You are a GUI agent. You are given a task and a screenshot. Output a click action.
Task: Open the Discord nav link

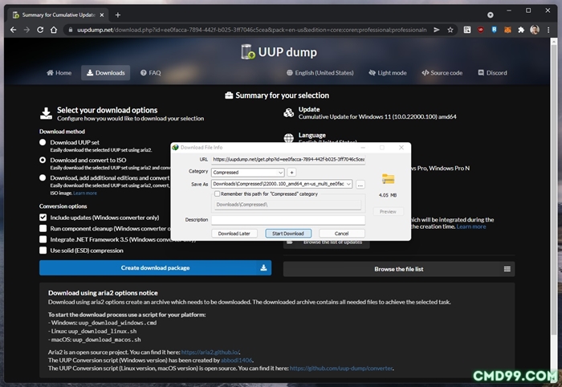(x=492, y=73)
